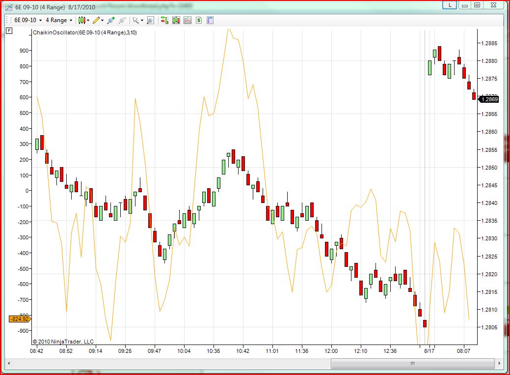The height and width of the screenshot is (375, 510).
Task: Click the zoom in magnifier icon
Action: click(111, 20)
